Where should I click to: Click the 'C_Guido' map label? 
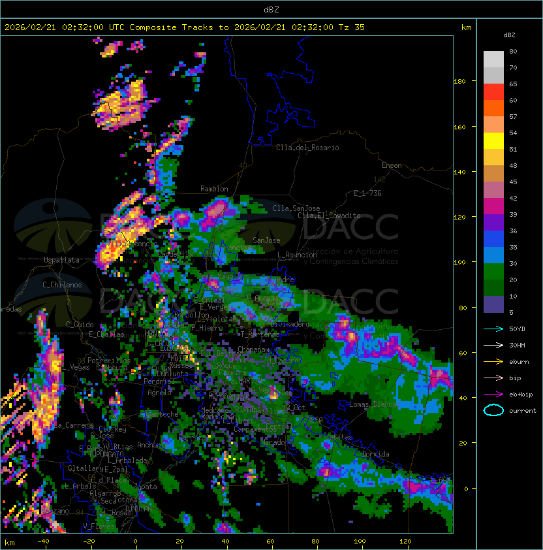tap(80, 325)
